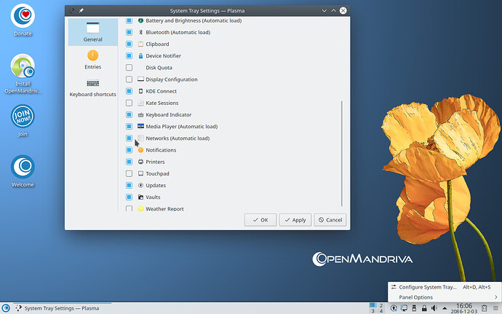The width and height of the screenshot is (502, 314).
Task: Click the Weather Report entry label
Action: pyautogui.click(x=164, y=209)
